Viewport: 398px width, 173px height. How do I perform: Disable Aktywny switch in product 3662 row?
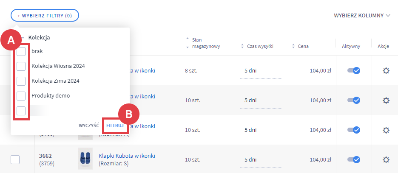(x=354, y=159)
